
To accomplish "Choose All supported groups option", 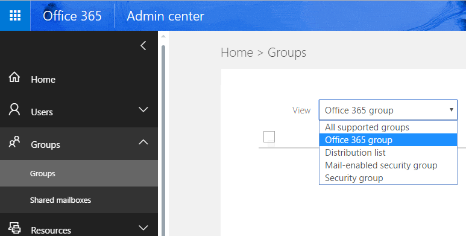I will click(388, 127).
